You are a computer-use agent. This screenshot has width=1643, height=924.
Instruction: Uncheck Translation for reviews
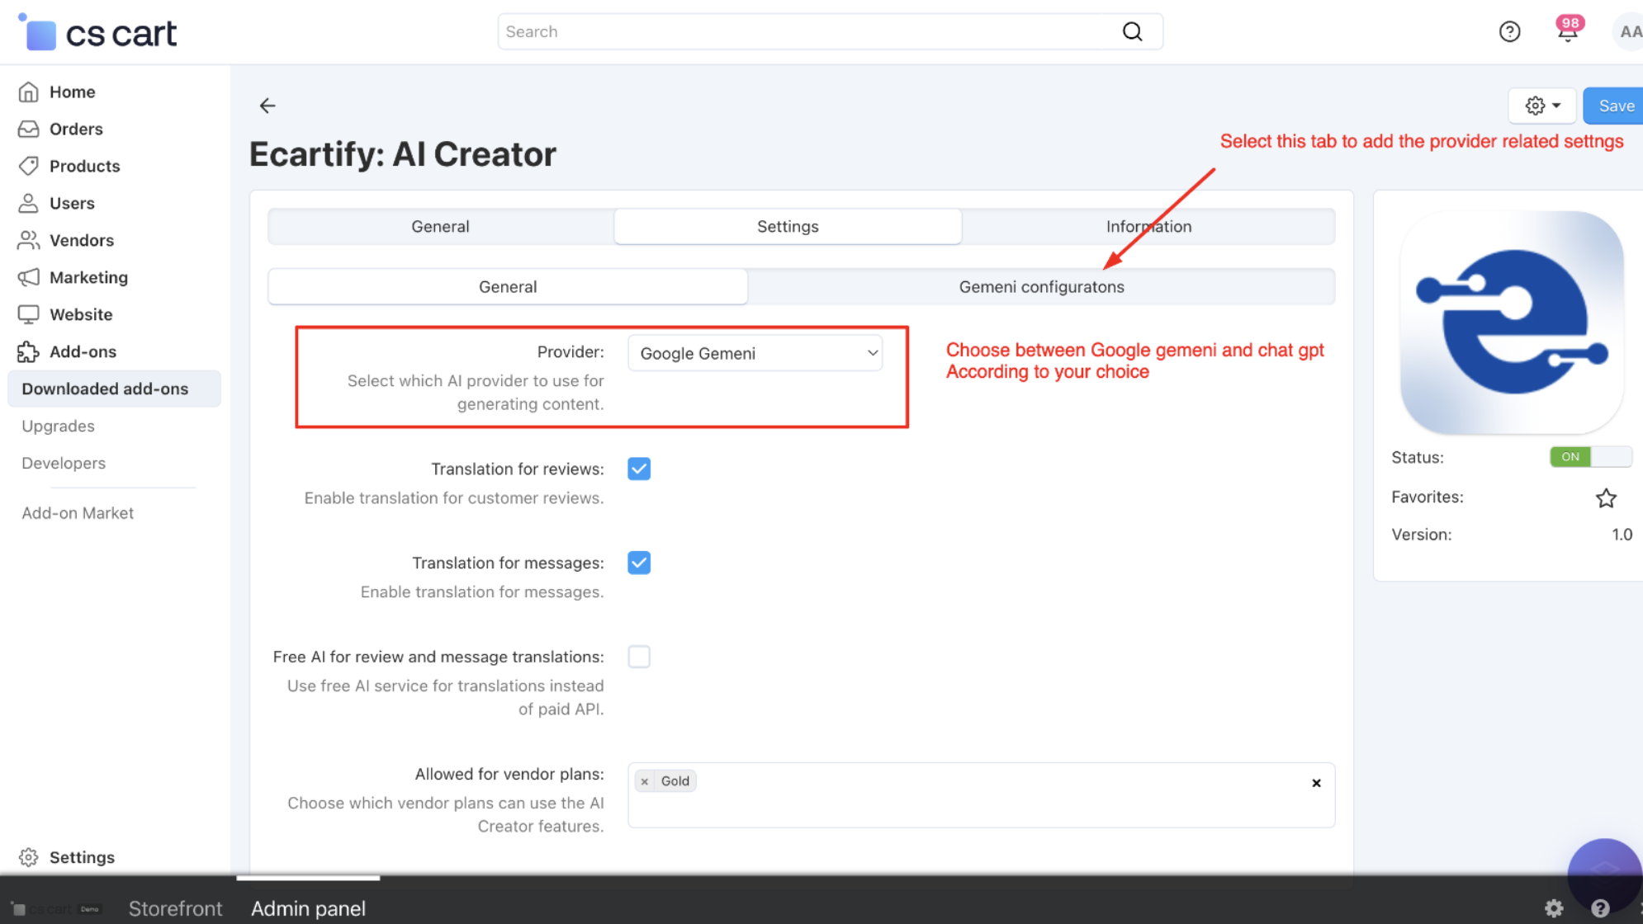(638, 468)
